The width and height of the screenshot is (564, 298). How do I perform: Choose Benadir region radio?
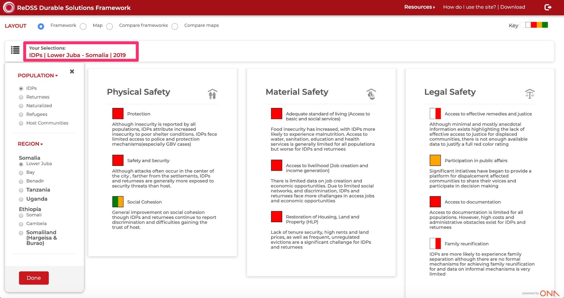pyautogui.click(x=21, y=182)
